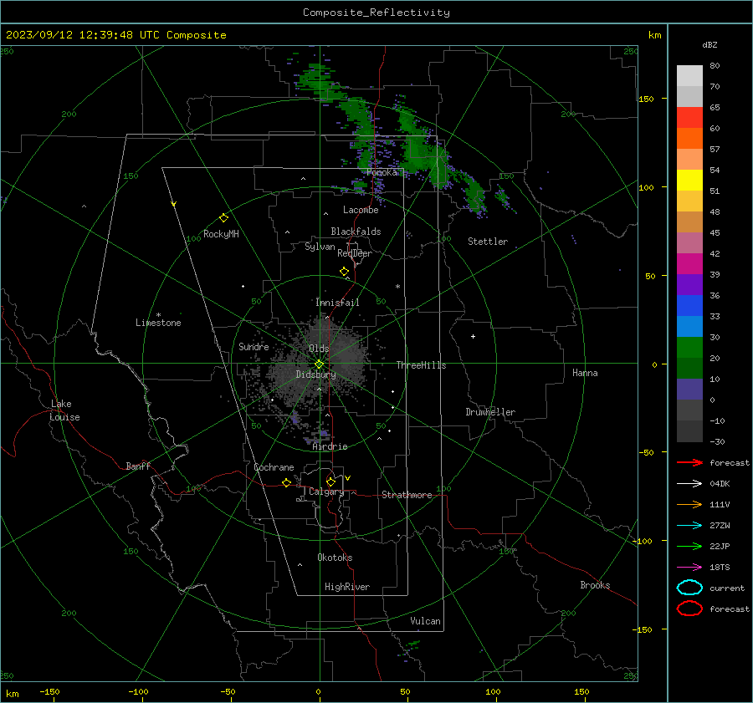The width and height of the screenshot is (753, 703).
Task: Click the Olds label
Action: point(319,349)
